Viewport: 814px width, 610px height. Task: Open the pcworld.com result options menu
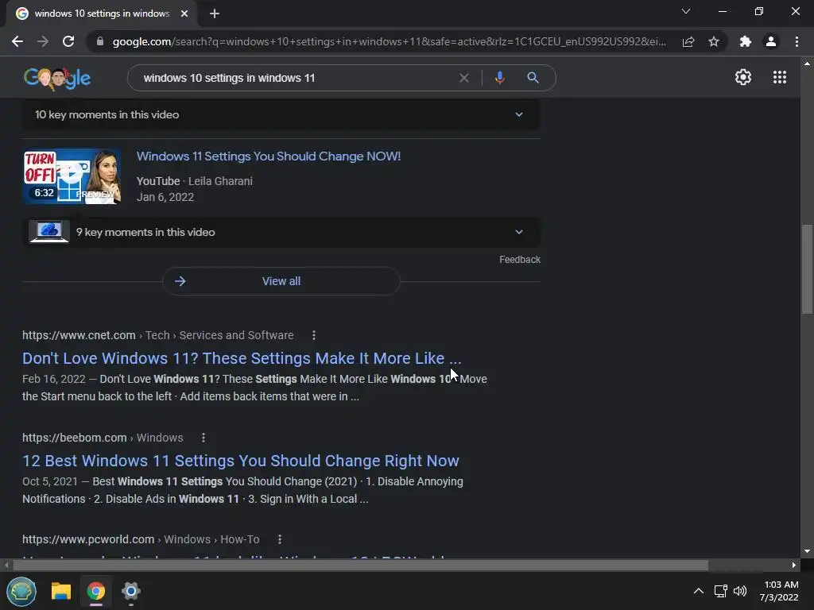click(x=279, y=539)
